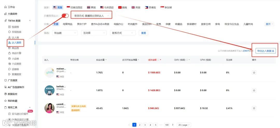Open AI广告视频制作 in the sidebar
The width and height of the screenshot is (280, 128).
14,87
